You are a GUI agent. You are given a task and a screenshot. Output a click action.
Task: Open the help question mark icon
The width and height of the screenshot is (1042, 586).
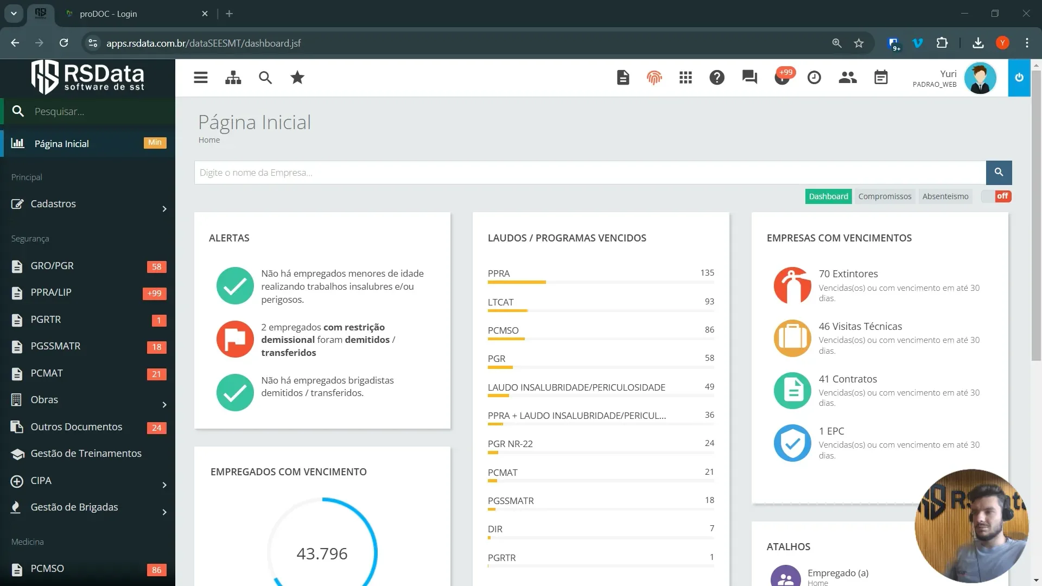pos(717,78)
